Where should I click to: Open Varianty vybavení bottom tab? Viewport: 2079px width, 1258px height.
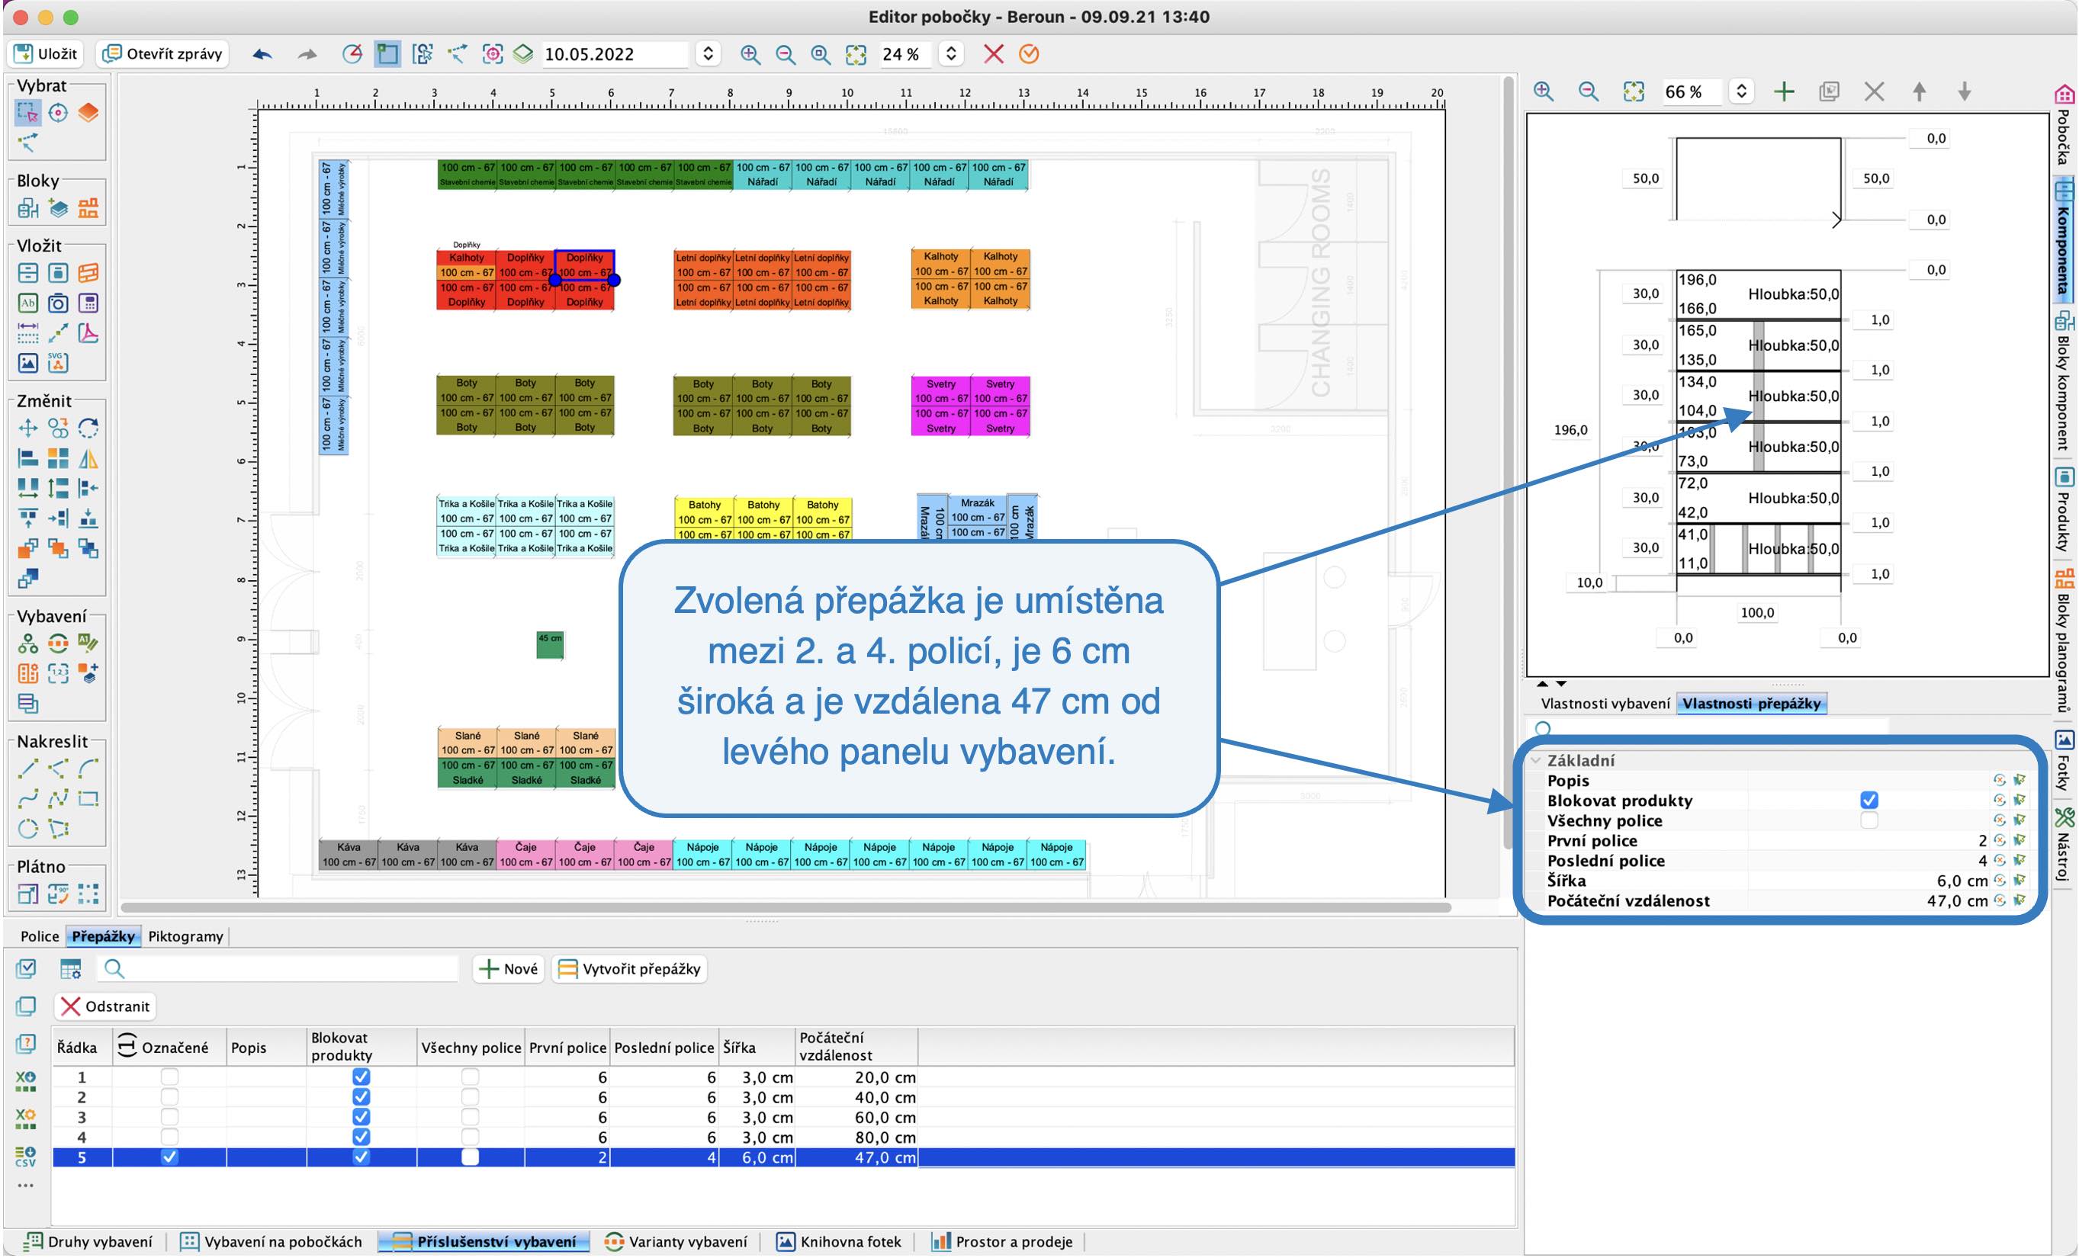(x=676, y=1241)
